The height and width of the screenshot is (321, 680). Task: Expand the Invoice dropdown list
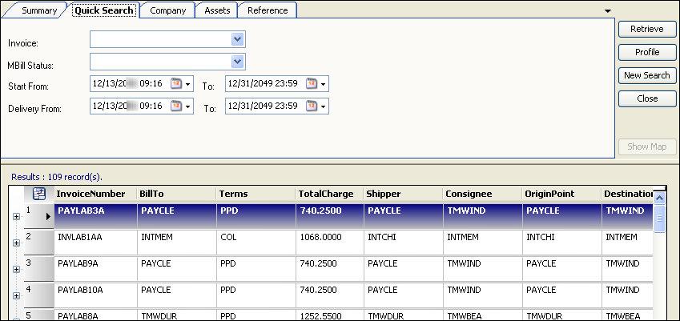tap(237, 39)
